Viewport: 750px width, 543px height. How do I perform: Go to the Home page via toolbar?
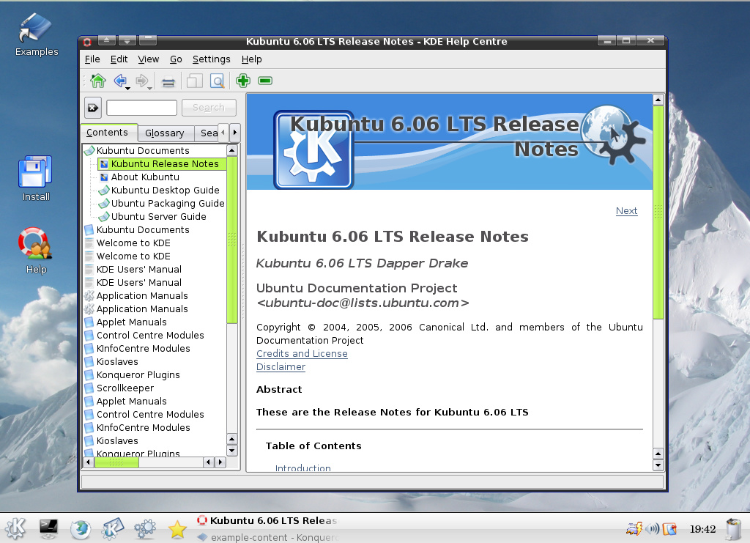point(98,81)
